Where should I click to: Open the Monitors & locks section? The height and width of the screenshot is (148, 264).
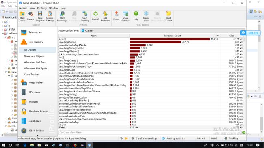[x=39, y=112]
